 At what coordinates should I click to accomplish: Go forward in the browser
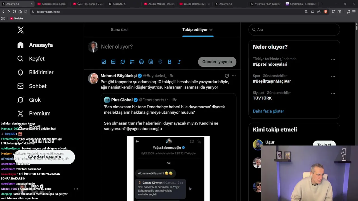click(x=9, y=12)
